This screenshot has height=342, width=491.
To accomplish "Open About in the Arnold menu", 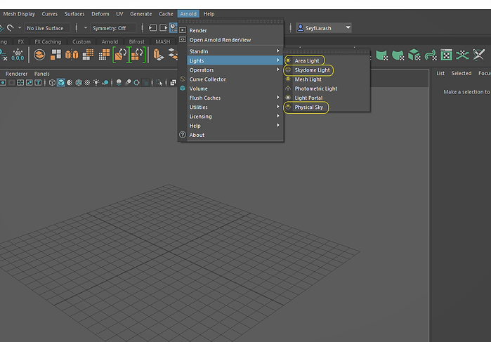I will [x=230, y=135].
